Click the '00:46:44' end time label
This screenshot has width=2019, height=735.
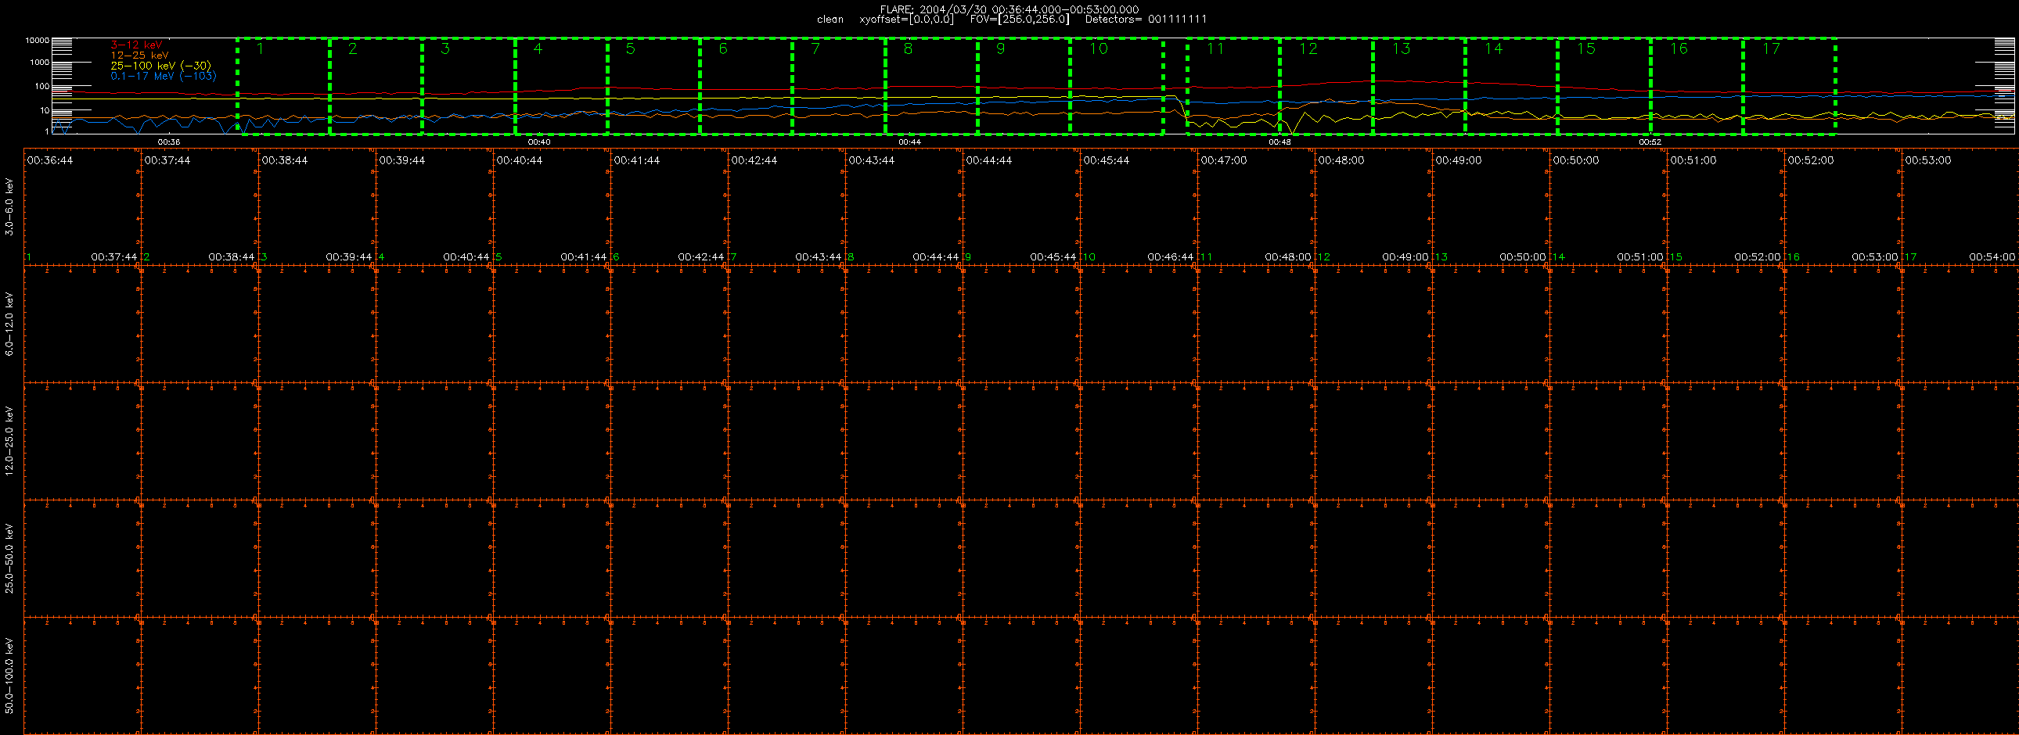pyautogui.click(x=1170, y=256)
